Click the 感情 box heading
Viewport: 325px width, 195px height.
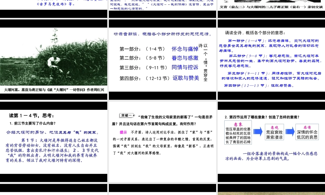[x=307, y=127]
